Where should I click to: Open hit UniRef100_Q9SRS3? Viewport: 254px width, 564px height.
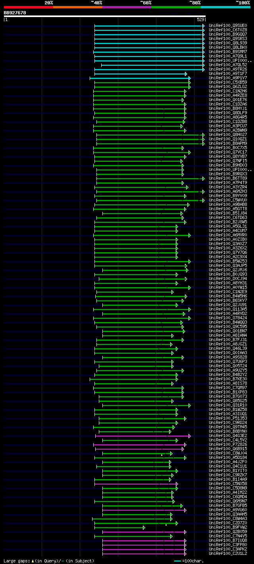[228, 39]
